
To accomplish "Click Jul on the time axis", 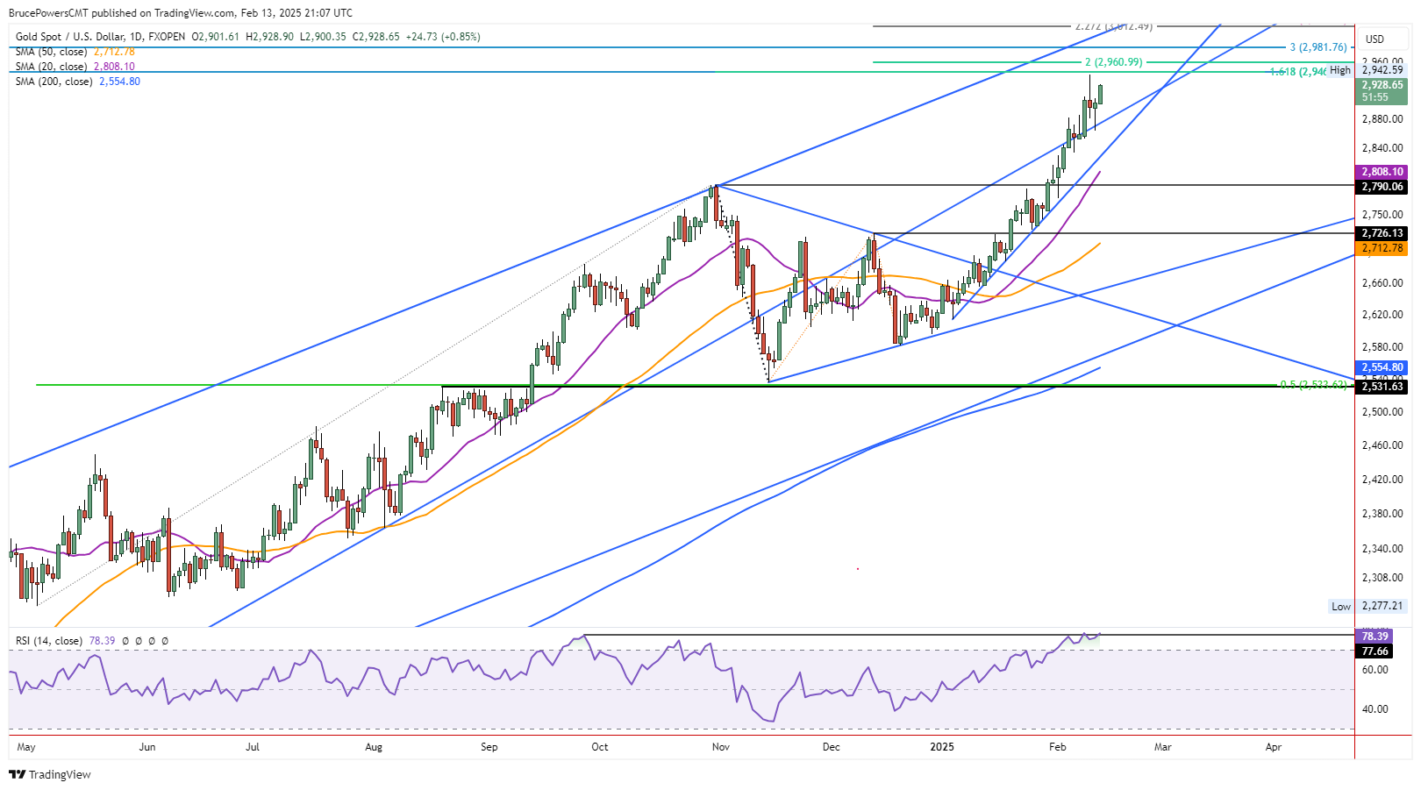I will [x=253, y=747].
